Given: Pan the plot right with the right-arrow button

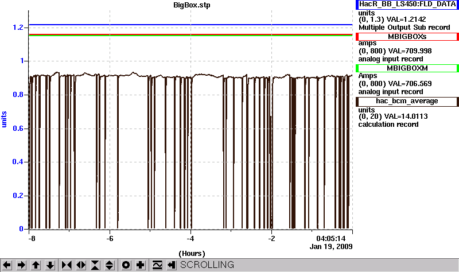Looking at the screenshot, I should point(21,265).
